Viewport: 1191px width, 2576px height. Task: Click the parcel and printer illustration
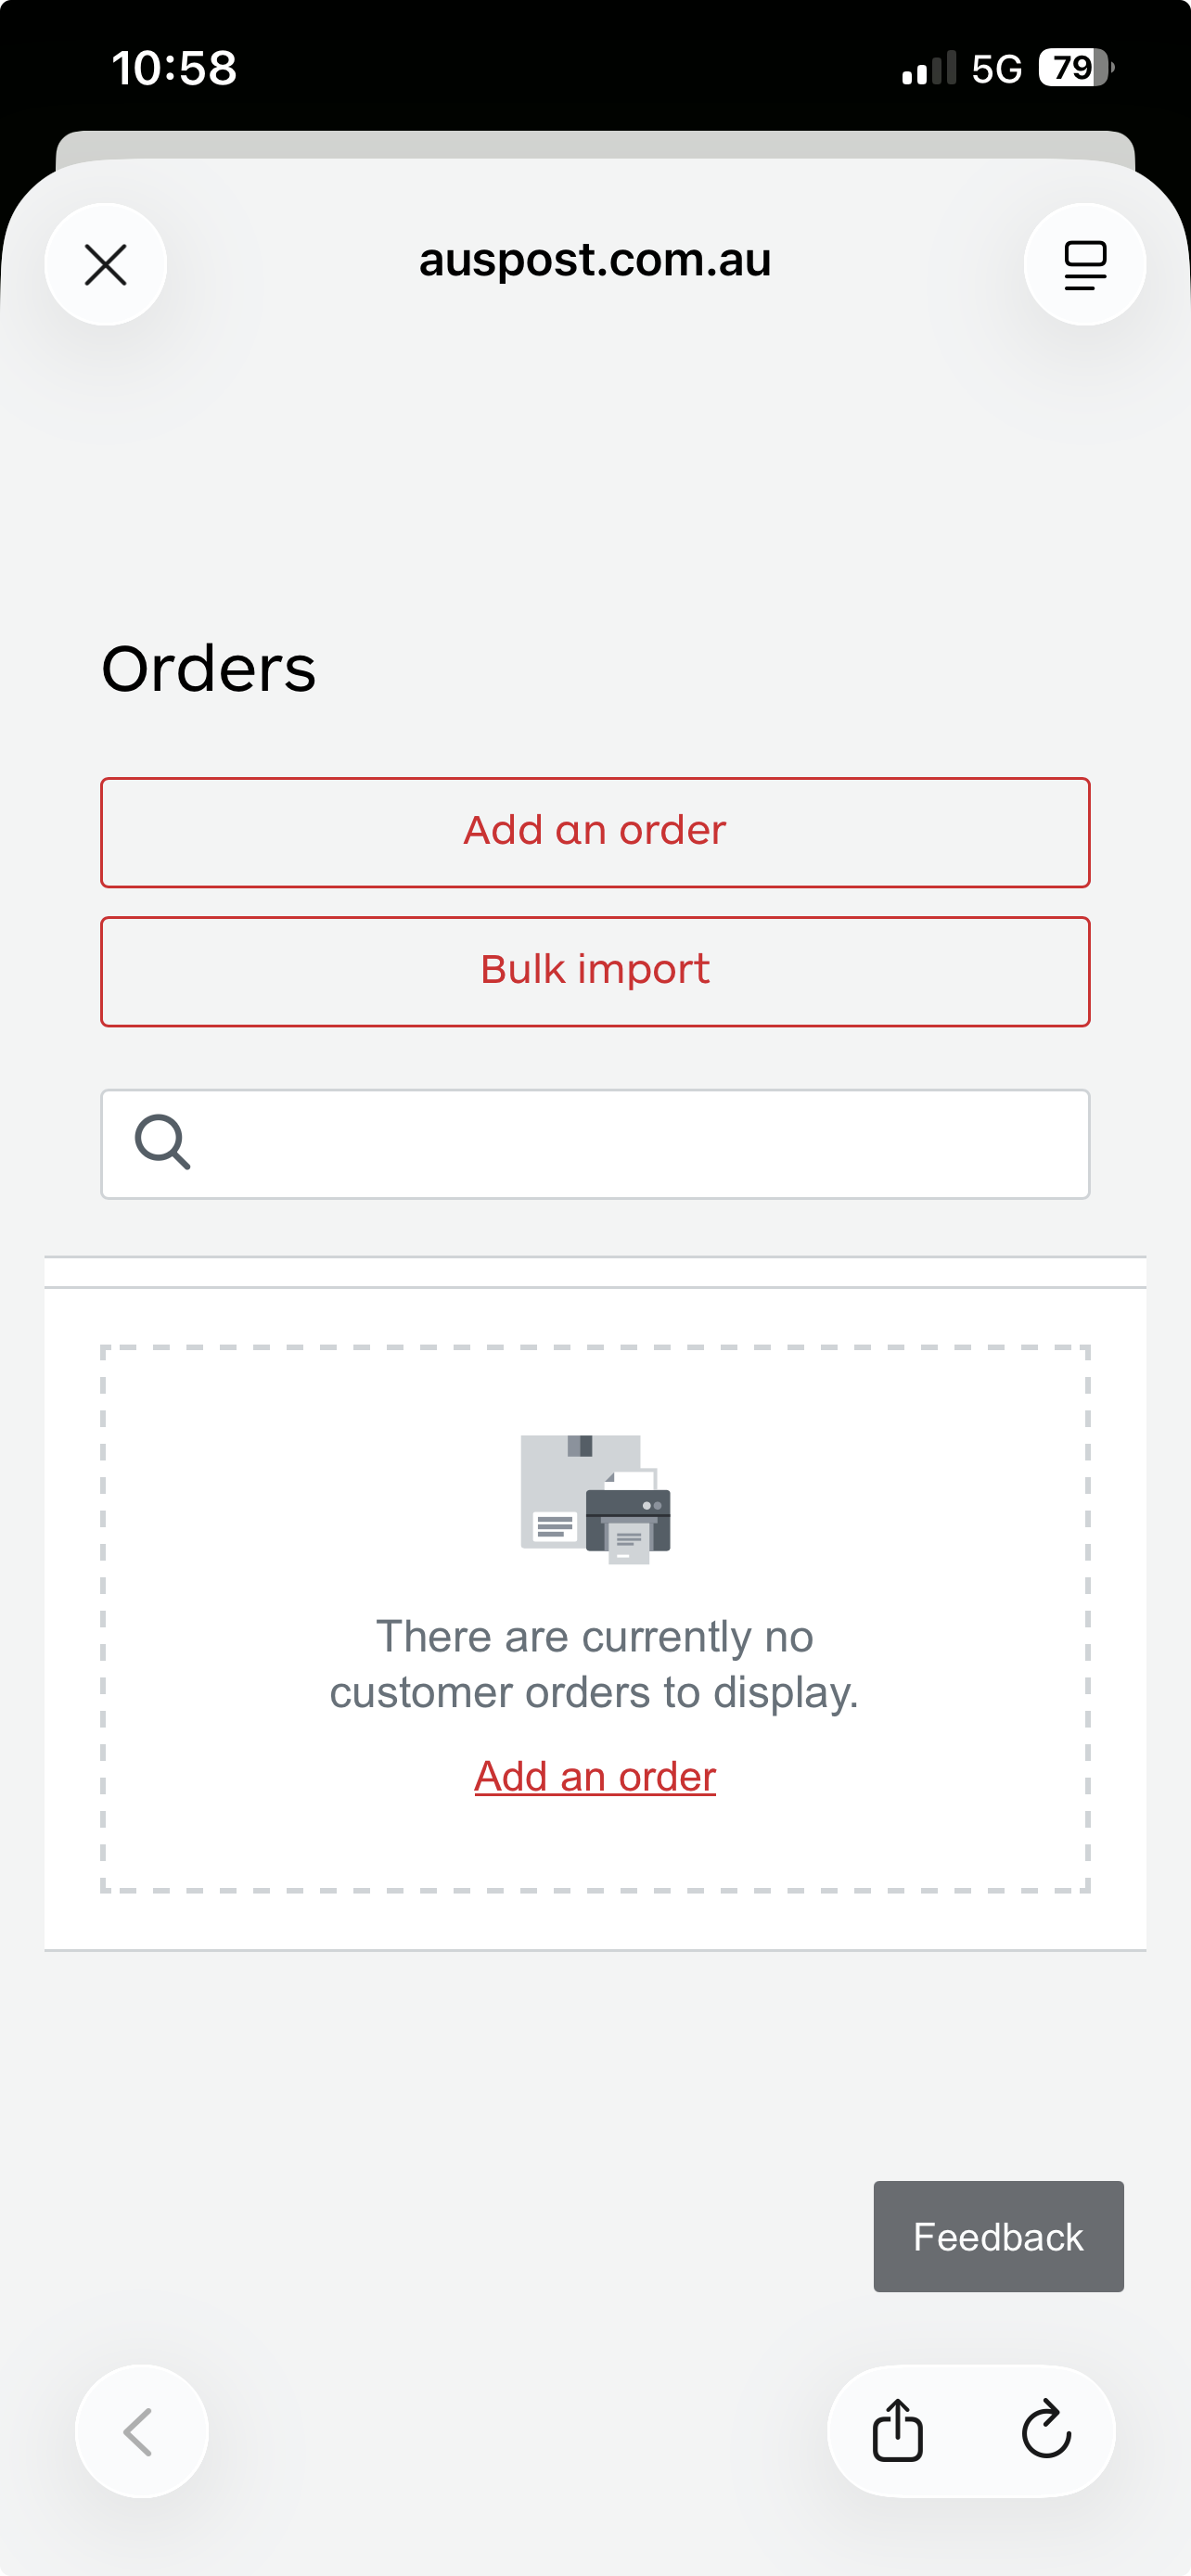point(595,1499)
